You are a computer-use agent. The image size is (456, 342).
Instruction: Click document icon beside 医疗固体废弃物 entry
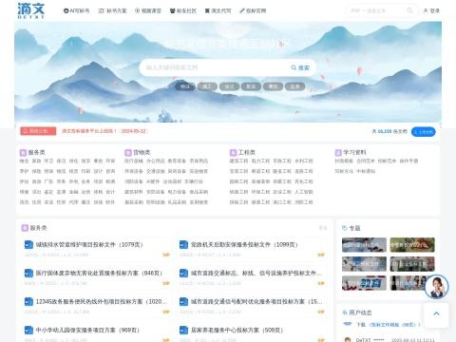[28, 273]
